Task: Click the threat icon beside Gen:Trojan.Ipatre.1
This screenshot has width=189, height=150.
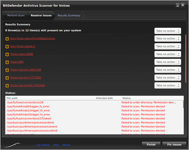Action: pyautogui.click(x=7, y=47)
